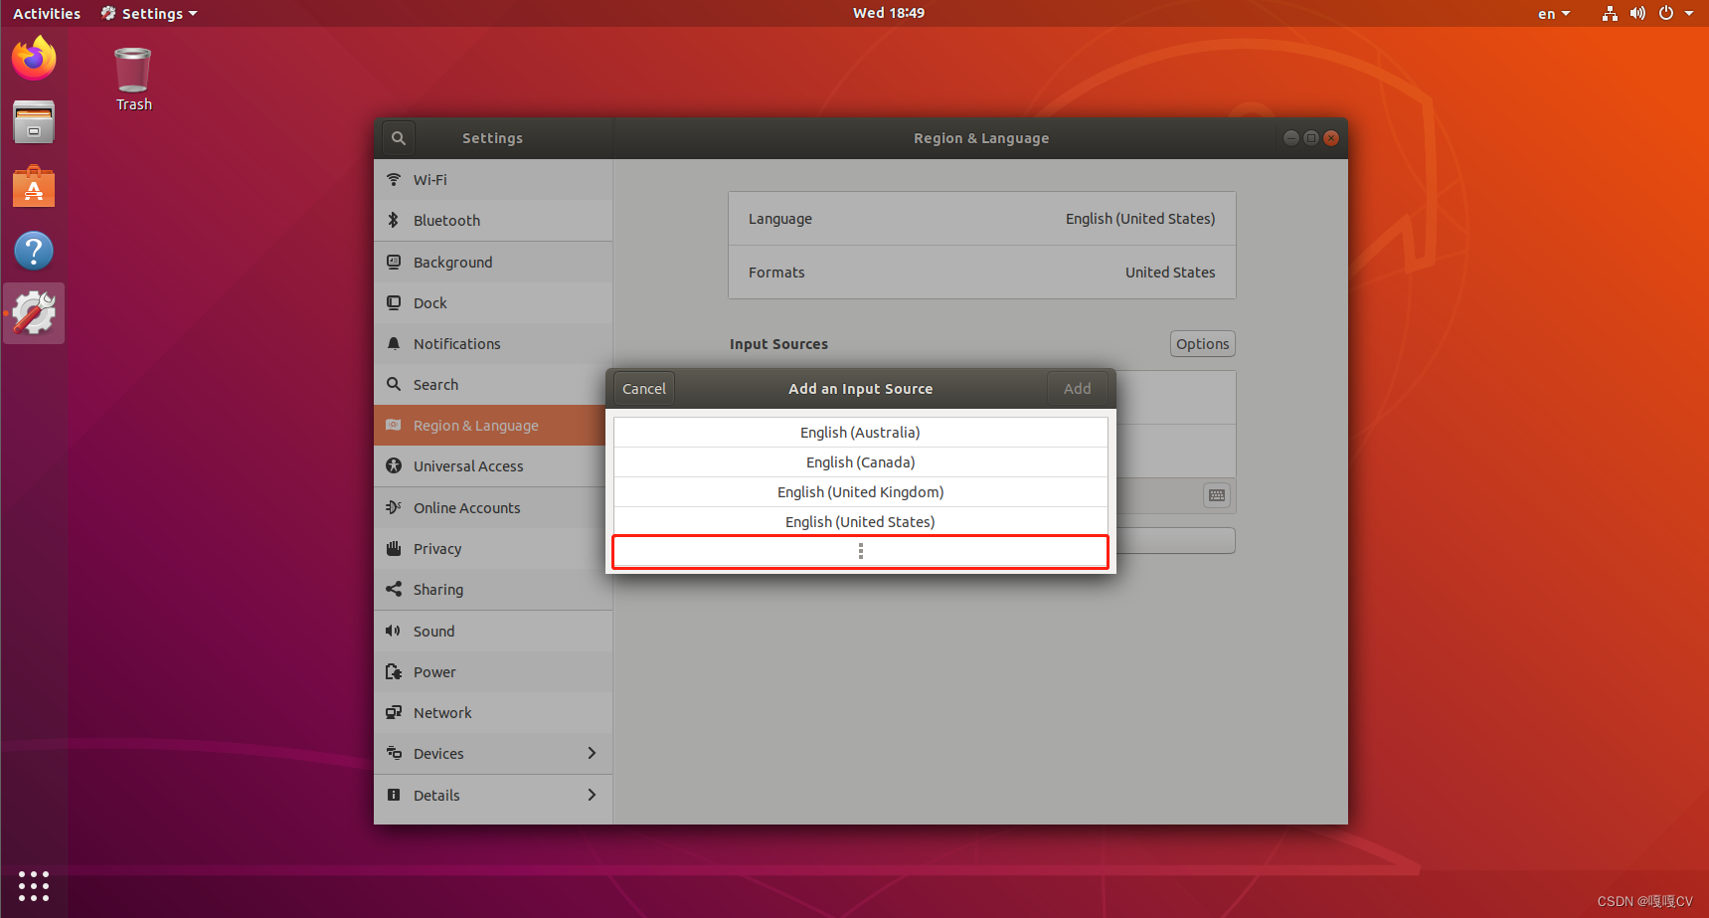Image resolution: width=1709 pixels, height=918 pixels.
Task: Click the Language row
Action: click(982, 219)
